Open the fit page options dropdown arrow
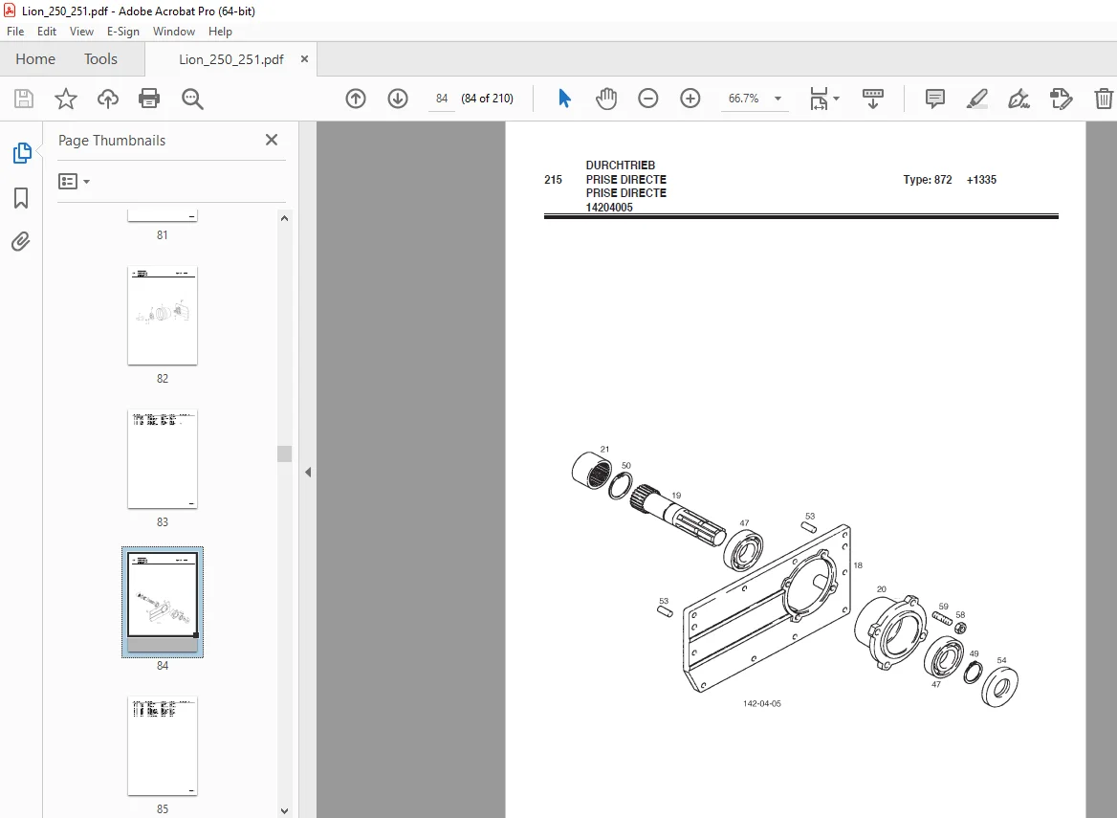This screenshot has height=818, width=1117. pyautogui.click(x=837, y=99)
